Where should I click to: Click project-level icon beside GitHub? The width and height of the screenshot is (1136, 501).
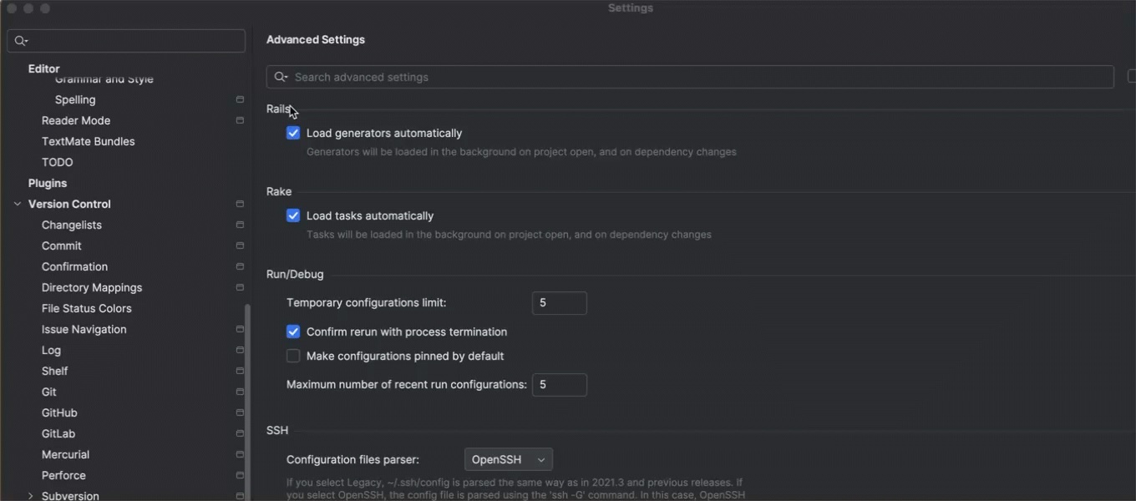coord(240,412)
